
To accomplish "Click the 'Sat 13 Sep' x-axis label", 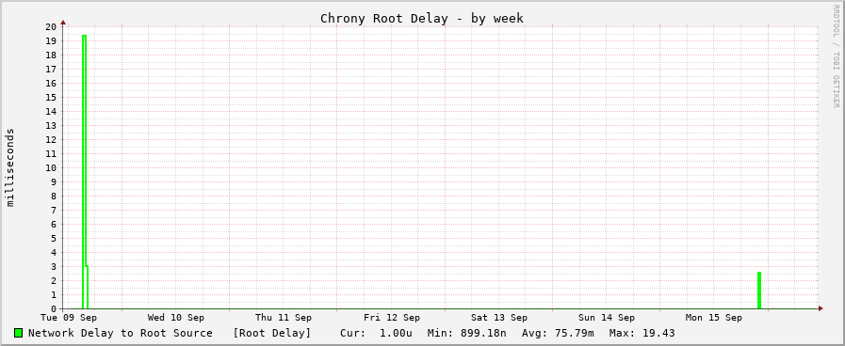I will 499,318.
